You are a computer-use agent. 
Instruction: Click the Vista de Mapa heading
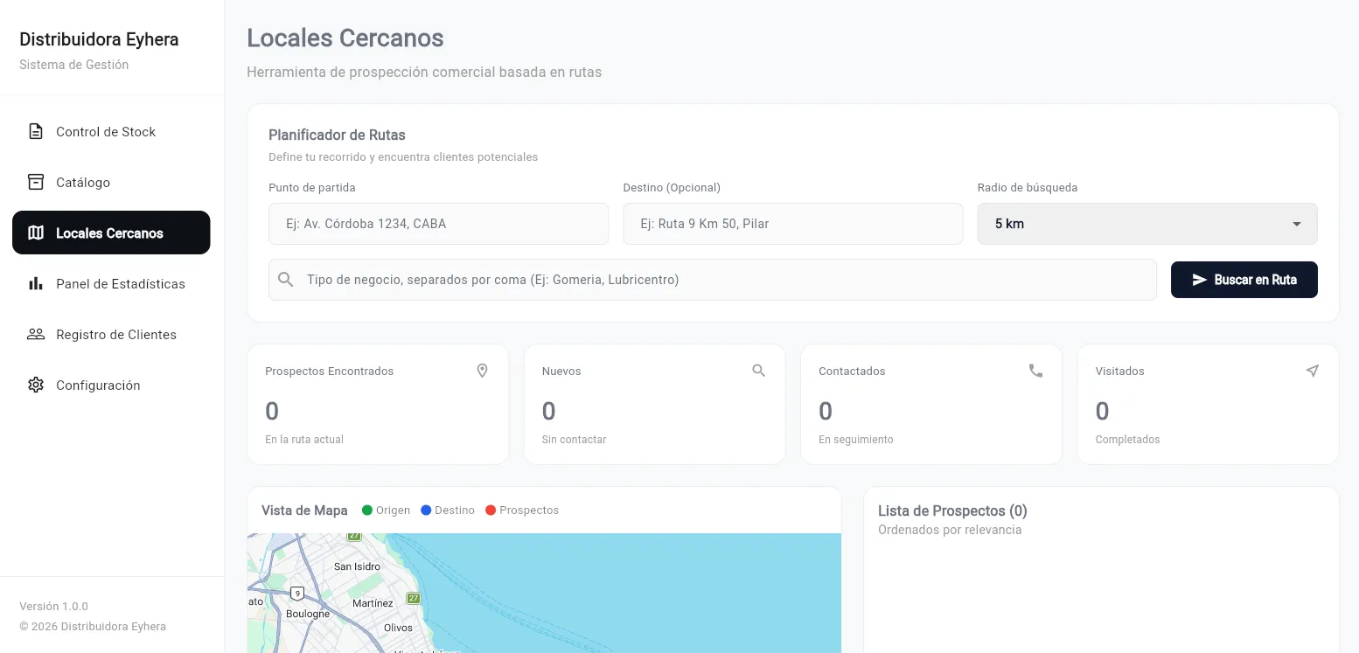304,511
